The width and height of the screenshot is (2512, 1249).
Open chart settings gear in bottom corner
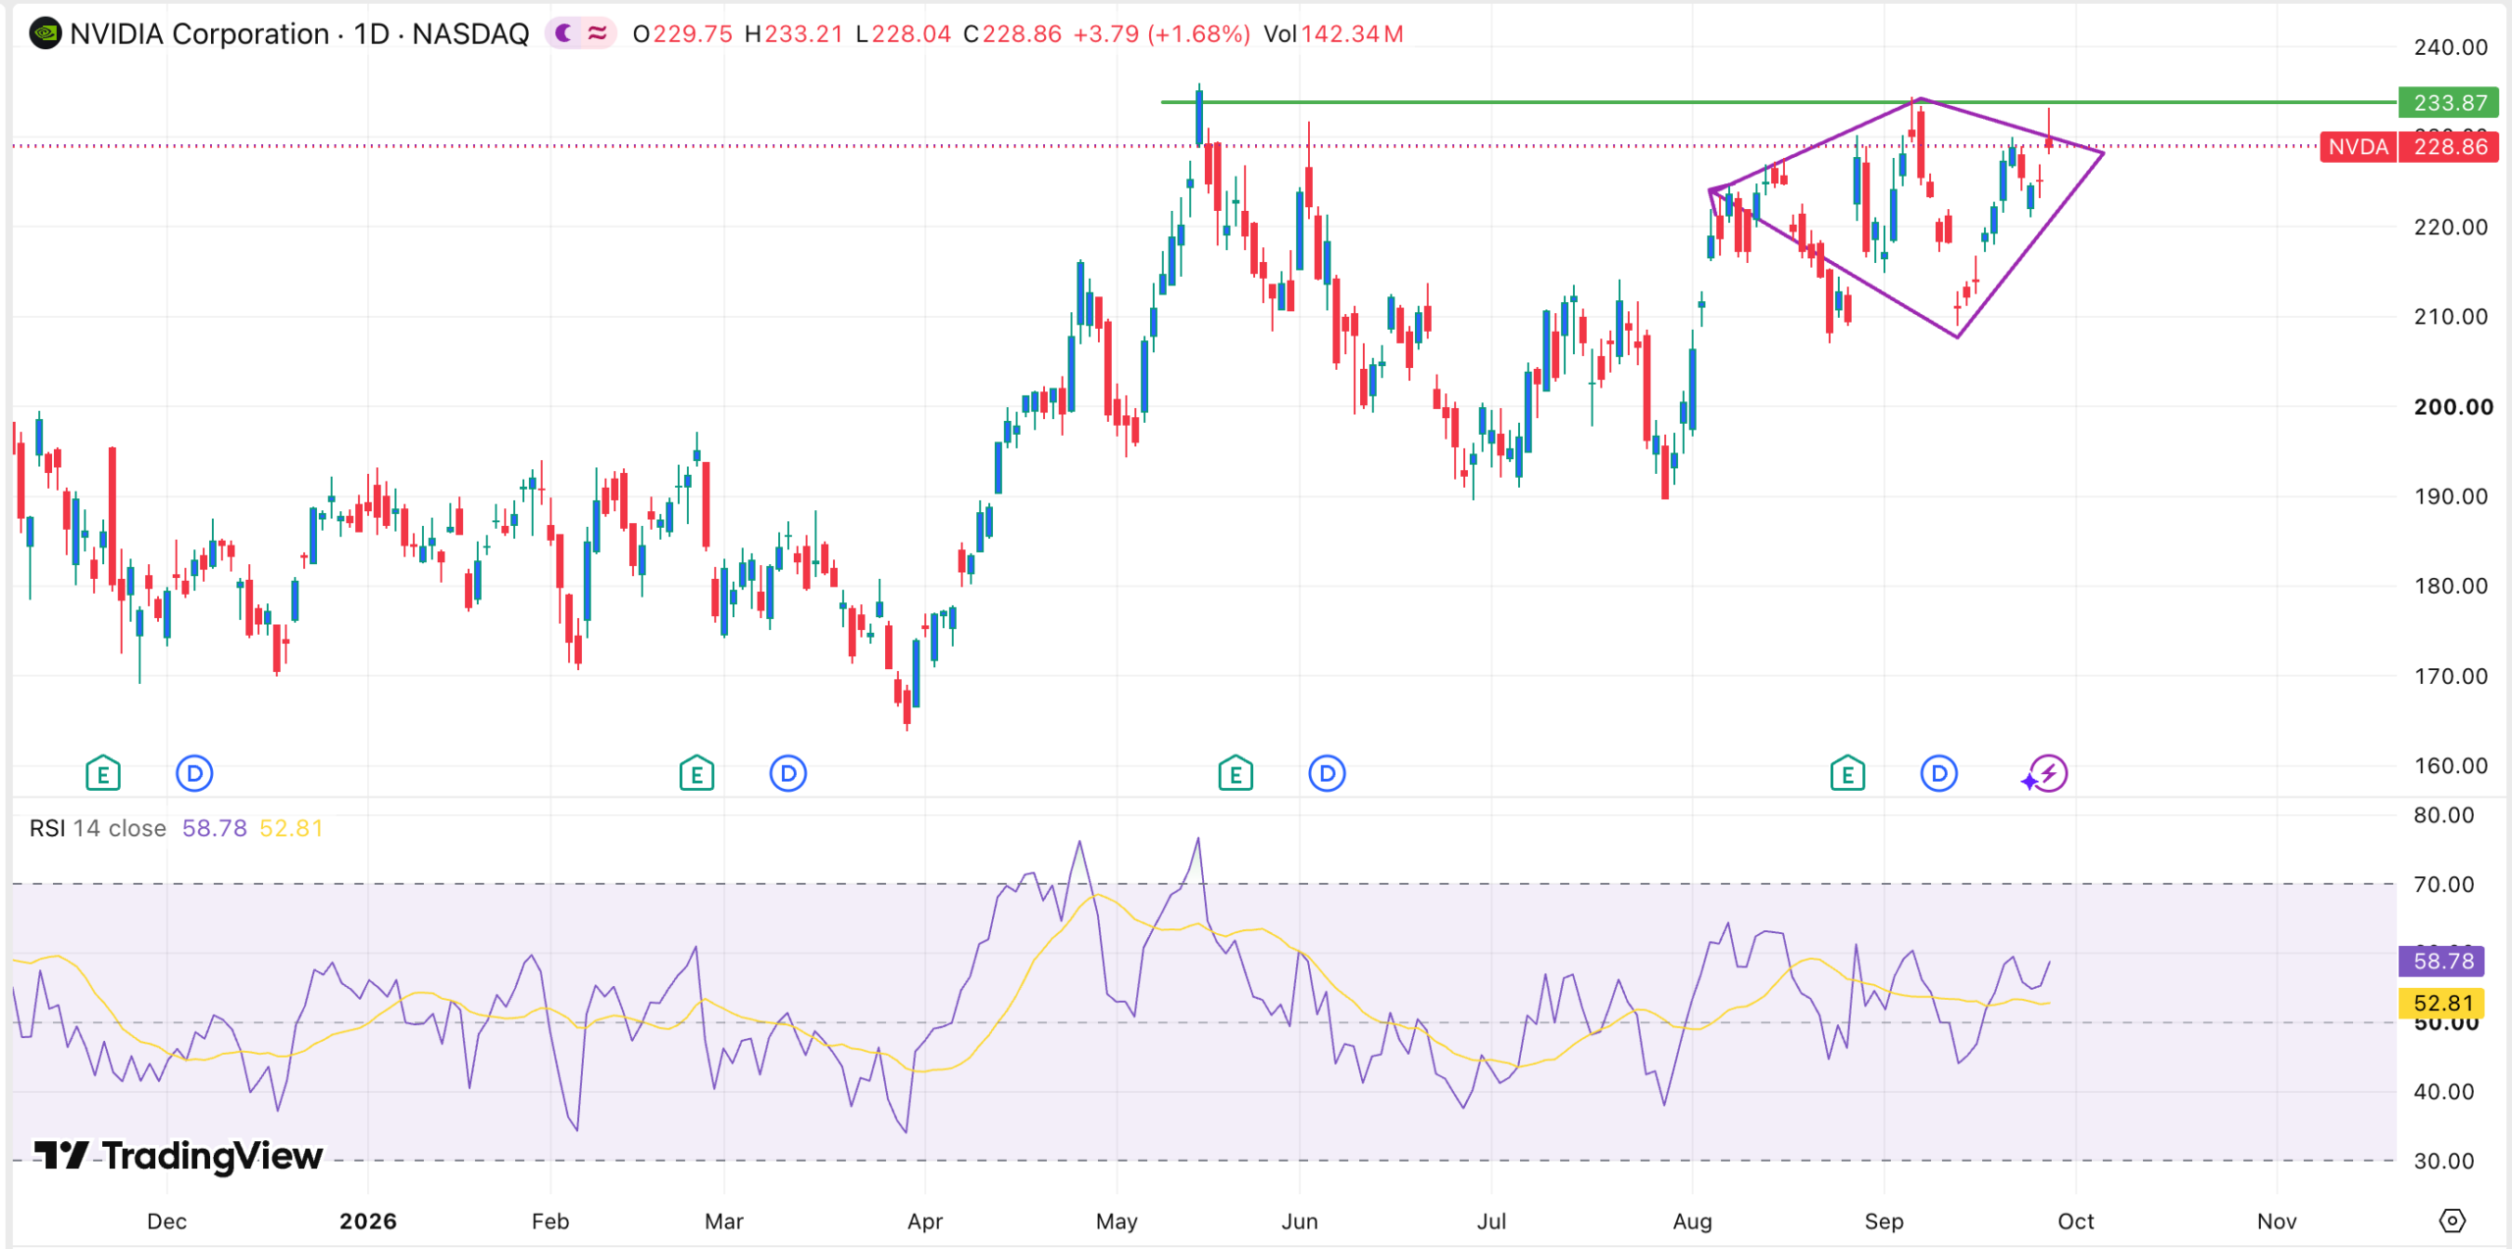(x=2452, y=1221)
